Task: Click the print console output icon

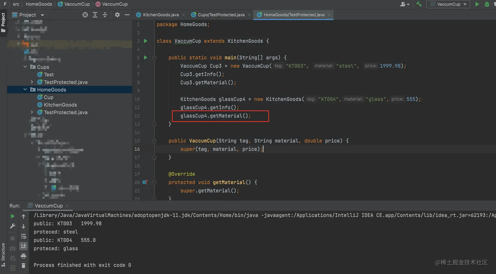Action: 23,256
